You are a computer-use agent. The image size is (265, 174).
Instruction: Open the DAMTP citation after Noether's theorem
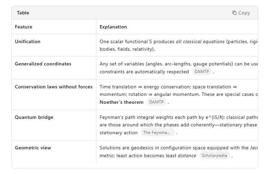coord(156,102)
